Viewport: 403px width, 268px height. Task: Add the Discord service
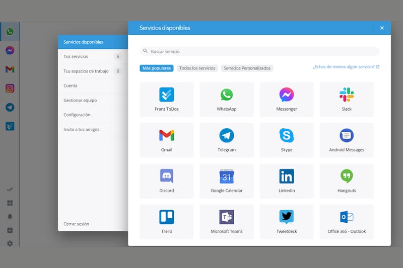point(166,181)
